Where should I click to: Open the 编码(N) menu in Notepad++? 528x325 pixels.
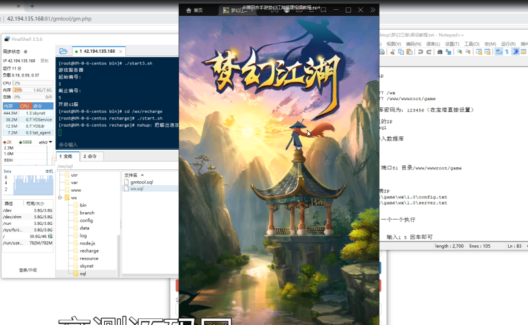coord(414,44)
